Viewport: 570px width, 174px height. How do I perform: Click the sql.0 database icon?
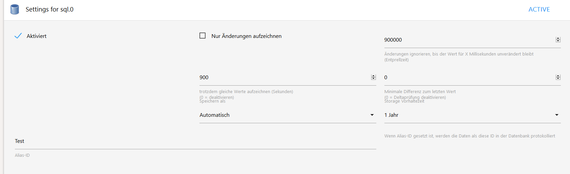[15, 9]
